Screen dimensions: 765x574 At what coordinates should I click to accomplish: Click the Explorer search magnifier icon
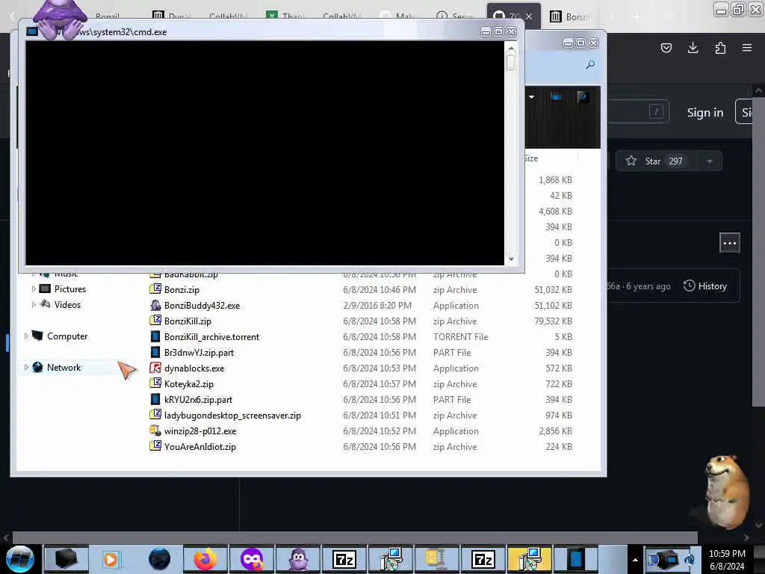tap(590, 64)
